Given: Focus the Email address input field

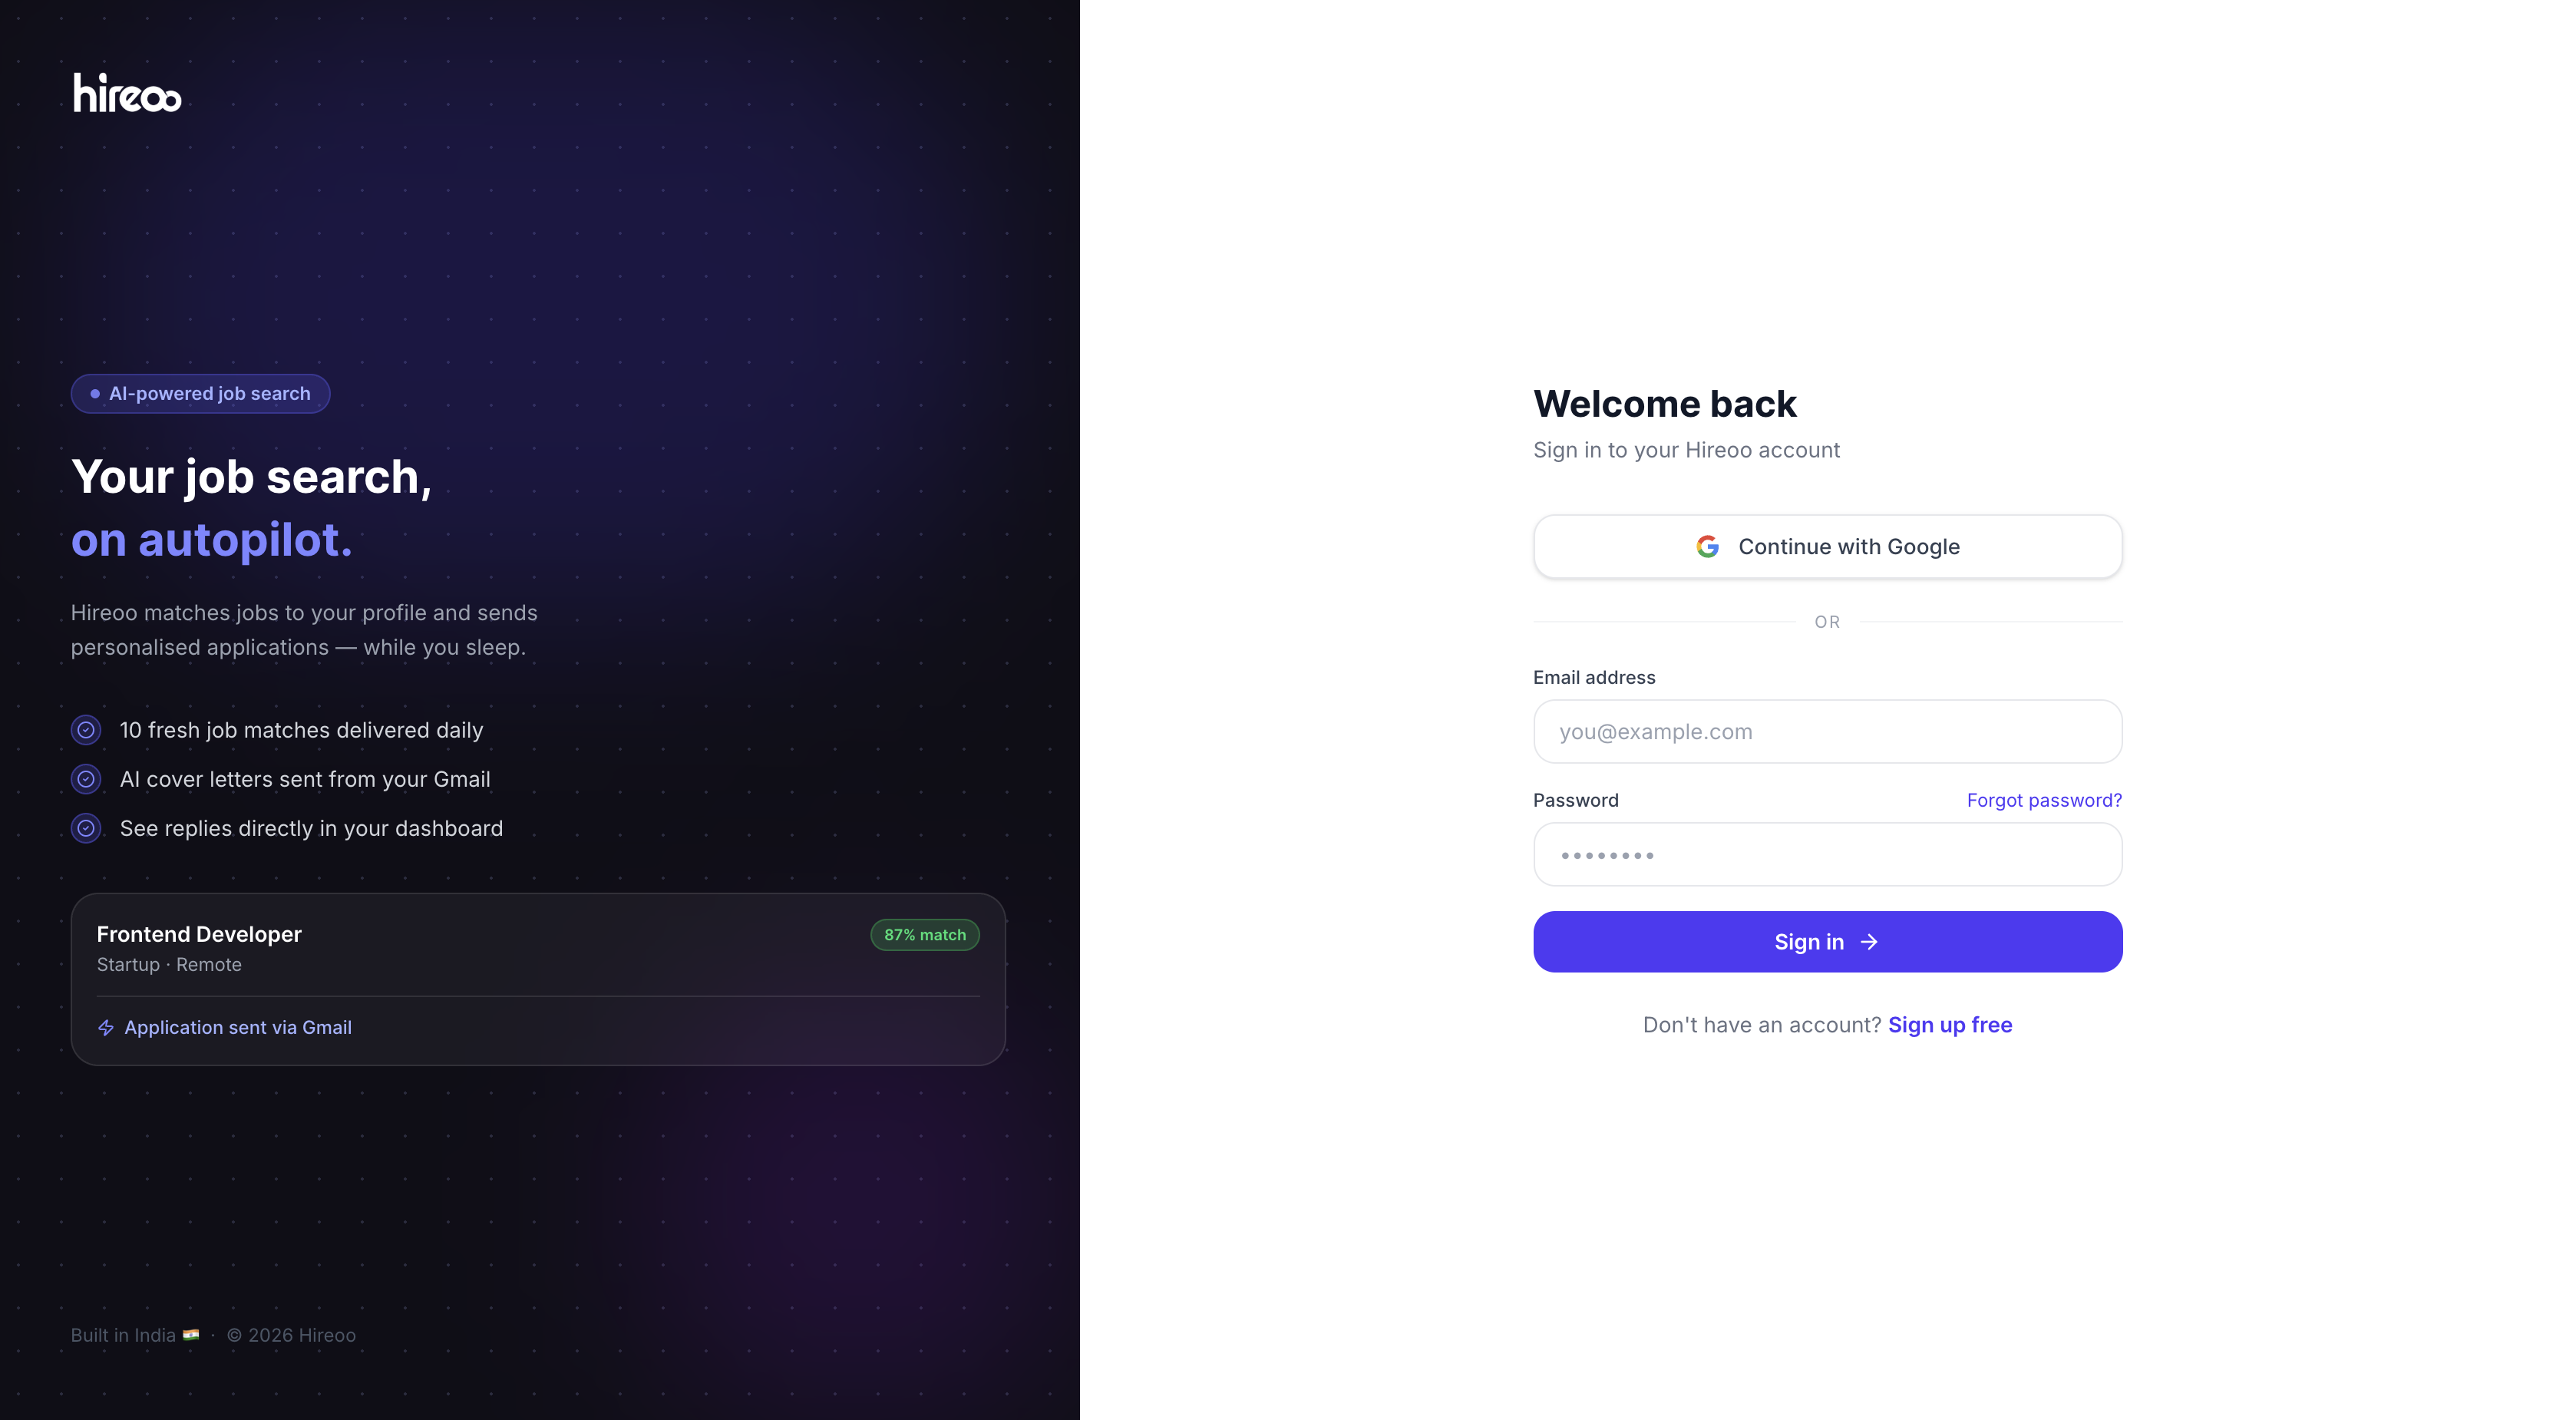Looking at the screenshot, I should 1827,731.
